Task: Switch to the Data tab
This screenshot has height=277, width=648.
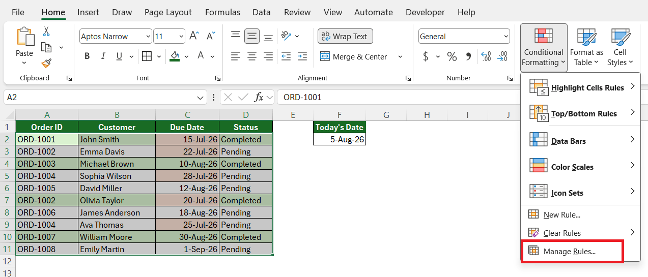Action: (x=261, y=12)
